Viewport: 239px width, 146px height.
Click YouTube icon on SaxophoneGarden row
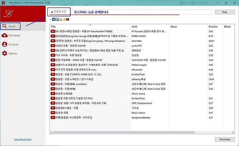pyautogui.click(x=53, y=118)
